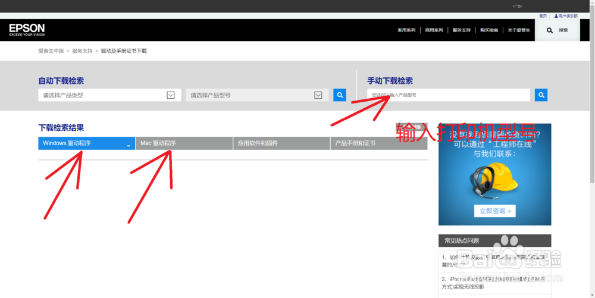Open the 请选择产品类型 dropdown
This screenshot has height=298, width=595.
click(109, 95)
